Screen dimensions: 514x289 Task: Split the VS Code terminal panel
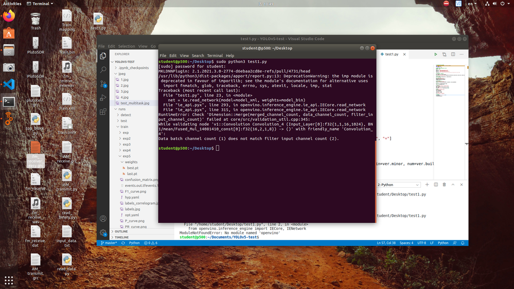click(x=436, y=185)
